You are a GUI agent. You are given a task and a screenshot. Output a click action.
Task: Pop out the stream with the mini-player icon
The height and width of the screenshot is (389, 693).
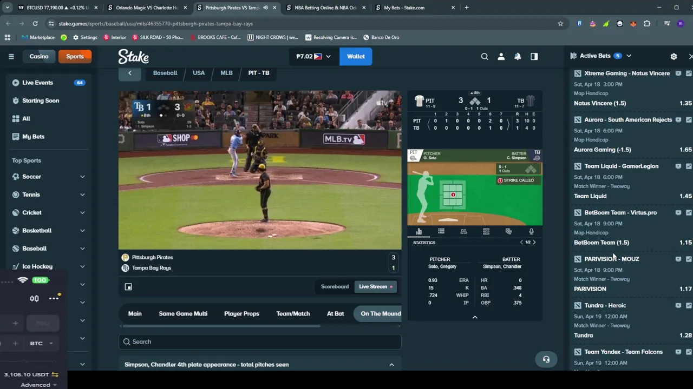click(128, 287)
